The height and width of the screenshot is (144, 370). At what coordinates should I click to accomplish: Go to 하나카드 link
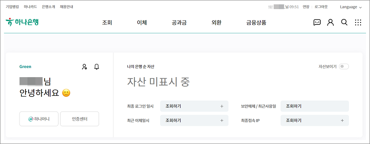(x=30, y=7)
